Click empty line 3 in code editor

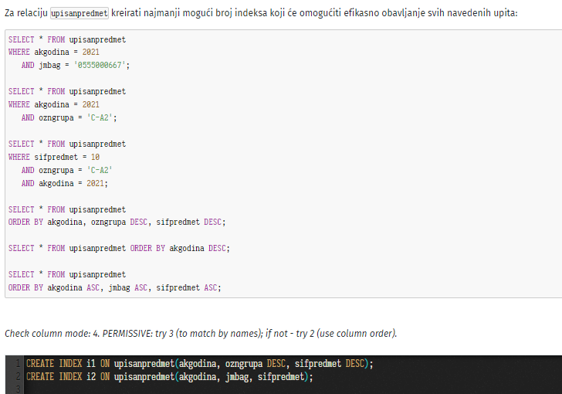(286, 389)
